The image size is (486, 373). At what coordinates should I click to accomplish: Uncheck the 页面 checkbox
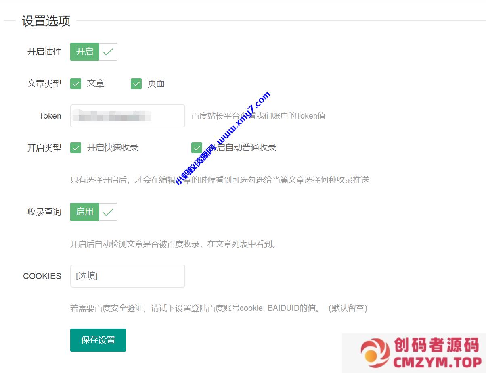(136, 83)
